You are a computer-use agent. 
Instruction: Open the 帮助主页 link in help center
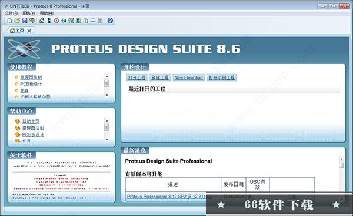pos(31,122)
